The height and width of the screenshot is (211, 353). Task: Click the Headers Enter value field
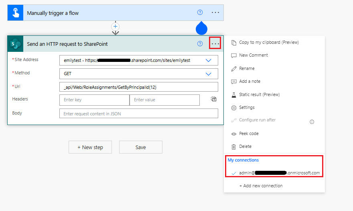pyautogui.click(x=165, y=100)
